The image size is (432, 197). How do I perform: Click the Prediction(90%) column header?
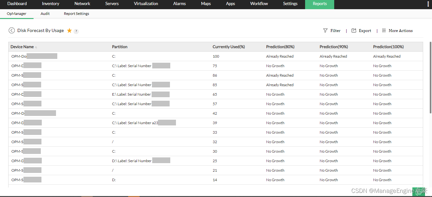pyautogui.click(x=334, y=47)
